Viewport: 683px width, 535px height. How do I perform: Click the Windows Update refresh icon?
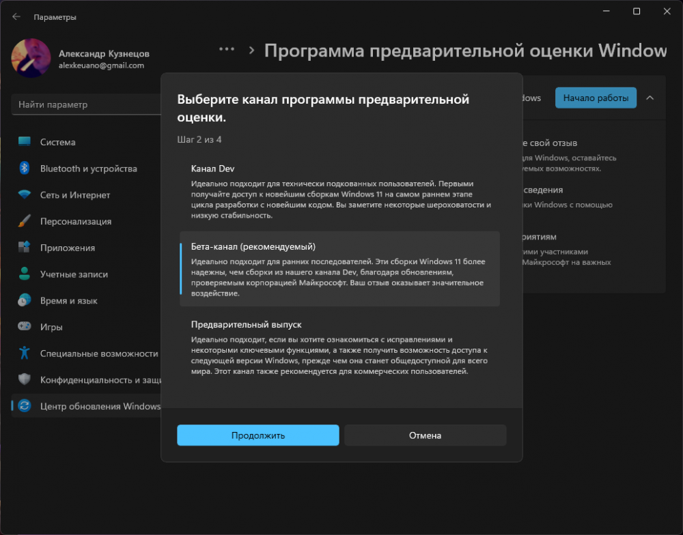pos(25,406)
